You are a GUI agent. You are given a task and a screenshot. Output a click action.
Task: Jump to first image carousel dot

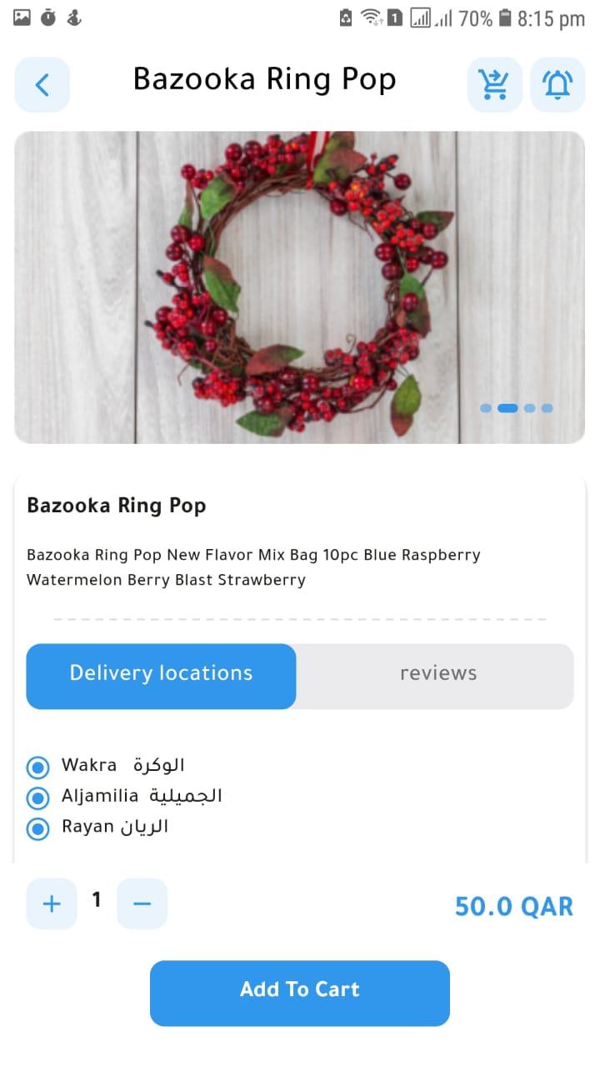[486, 408]
